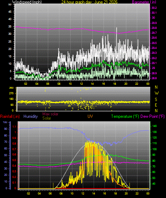Screen dimensions: 166x198
Task: Select the "Dew Point (°F)" legend label
Action: pyautogui.click(x=152, y=116)
